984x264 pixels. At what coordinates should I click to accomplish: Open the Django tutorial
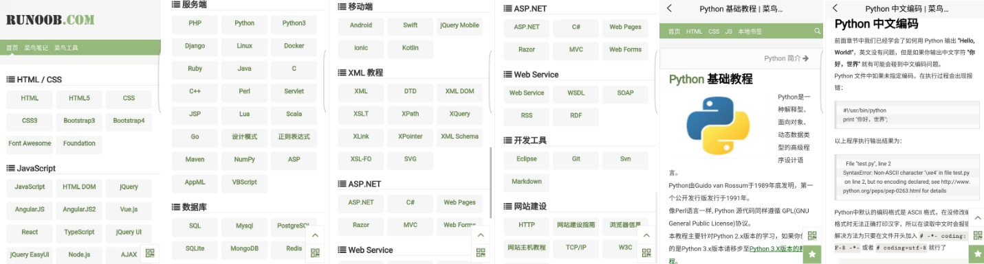(x=195, y=47)
